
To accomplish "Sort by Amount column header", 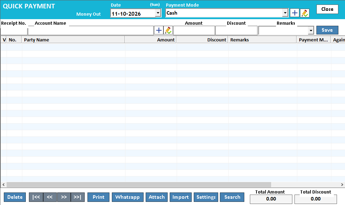I will tap(151, 40).
